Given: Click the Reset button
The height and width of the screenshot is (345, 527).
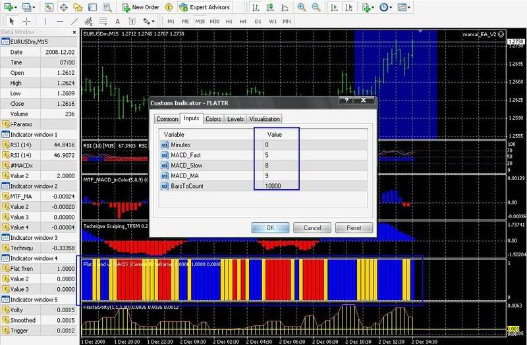Looking at the screenshot, I should point(354,227).
